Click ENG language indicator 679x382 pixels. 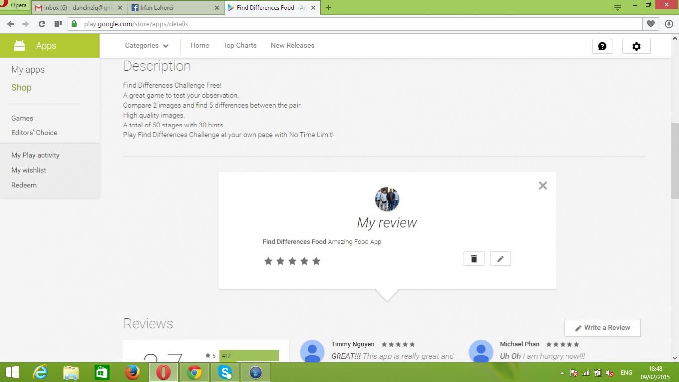626,373
